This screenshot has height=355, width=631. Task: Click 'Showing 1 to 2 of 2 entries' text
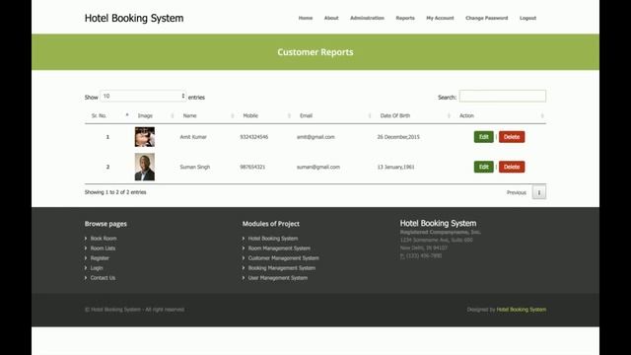pos(115,192)
